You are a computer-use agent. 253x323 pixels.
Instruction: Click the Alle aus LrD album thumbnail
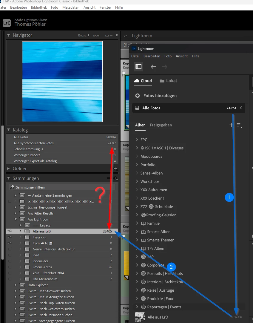point(140,317)
